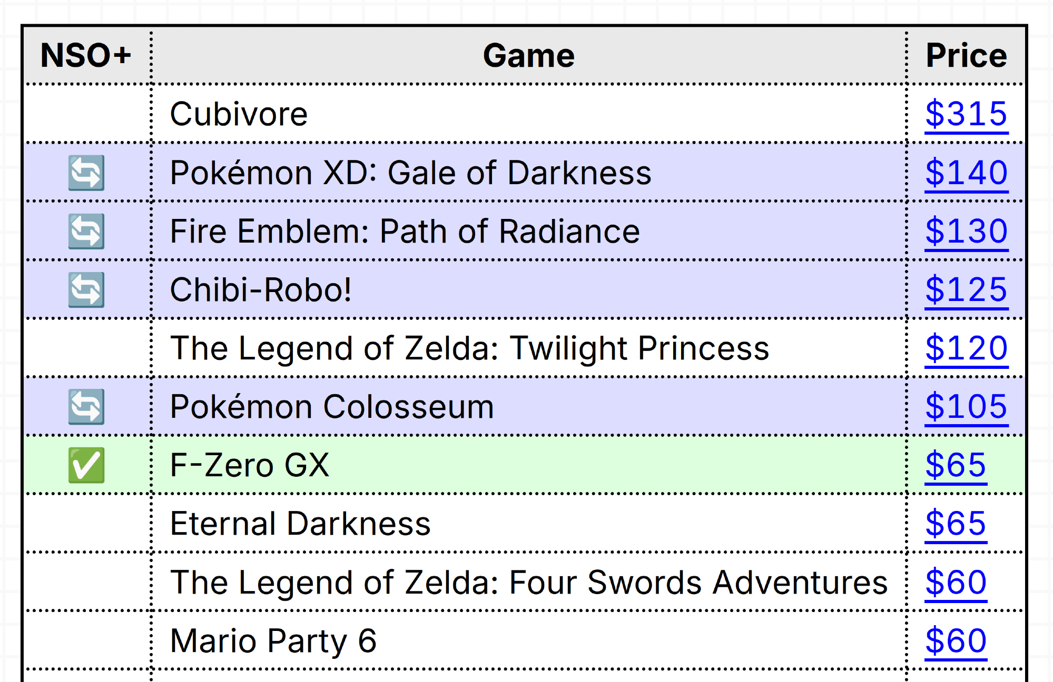The image size is (1053, 682).
Task: Click the Price column header
Action: click(966, 55)
